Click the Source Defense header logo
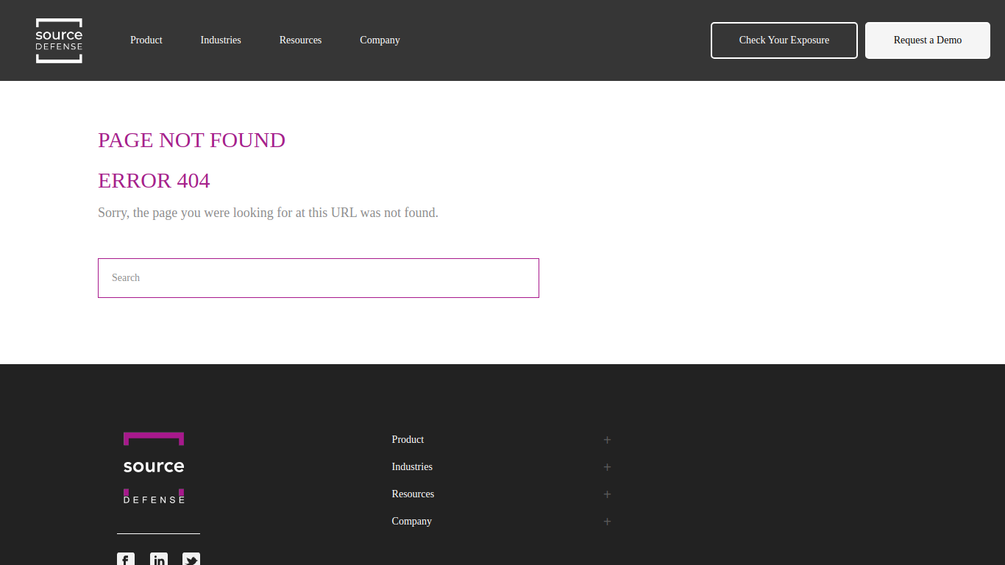Screen dimensions: 1005x565 [x=59, y=40]
